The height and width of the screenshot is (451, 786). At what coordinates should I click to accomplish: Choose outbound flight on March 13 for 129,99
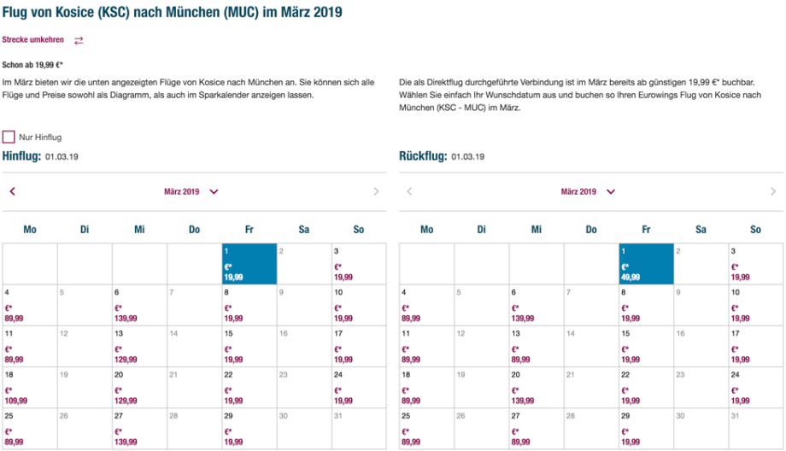pyautogui.click(x=139, y=347)
